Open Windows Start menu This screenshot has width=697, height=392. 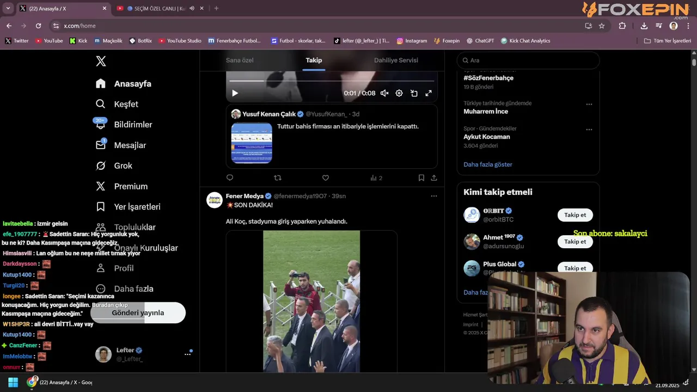click(13, 382)
